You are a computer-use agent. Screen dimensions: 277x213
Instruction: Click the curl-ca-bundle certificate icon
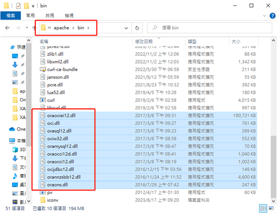click(x=43, y=69)
